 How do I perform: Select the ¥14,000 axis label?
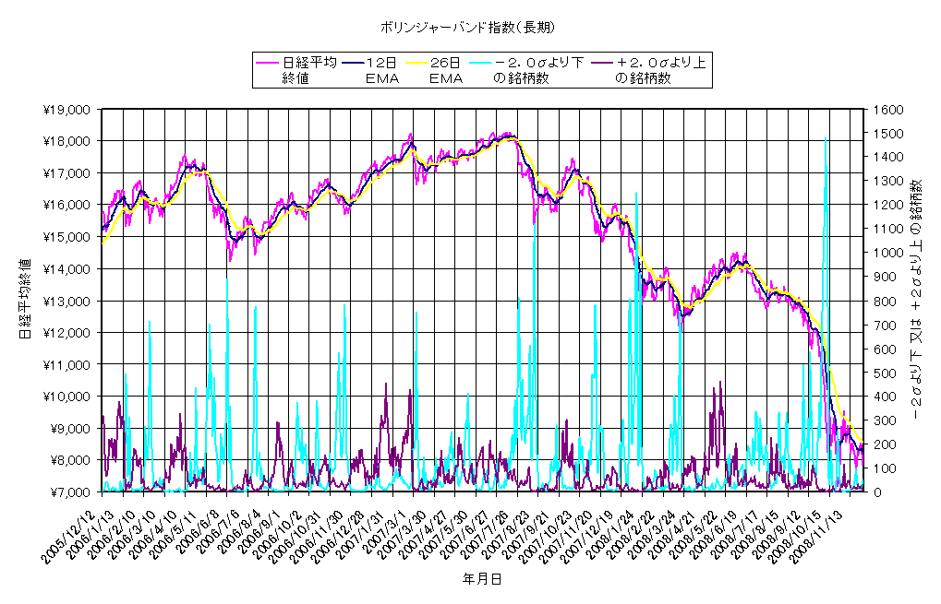[66, 269]
